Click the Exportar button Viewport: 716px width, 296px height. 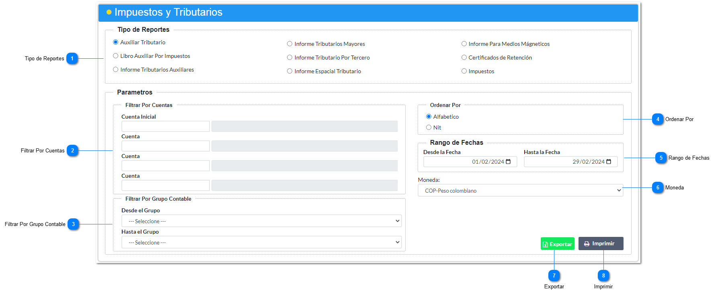[x=558, y=244]
